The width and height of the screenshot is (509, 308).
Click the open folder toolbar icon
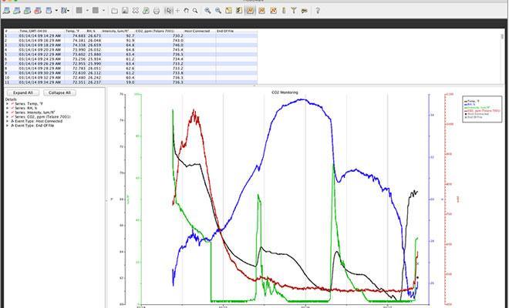[114, 11]
